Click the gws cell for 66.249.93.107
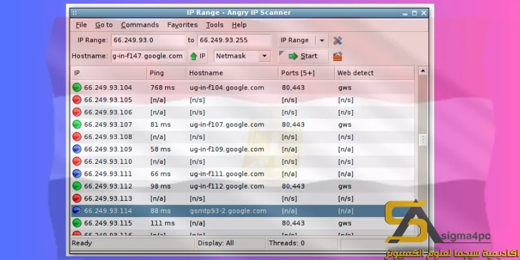This screenshot has width=520, height=260. pos(345,125)
